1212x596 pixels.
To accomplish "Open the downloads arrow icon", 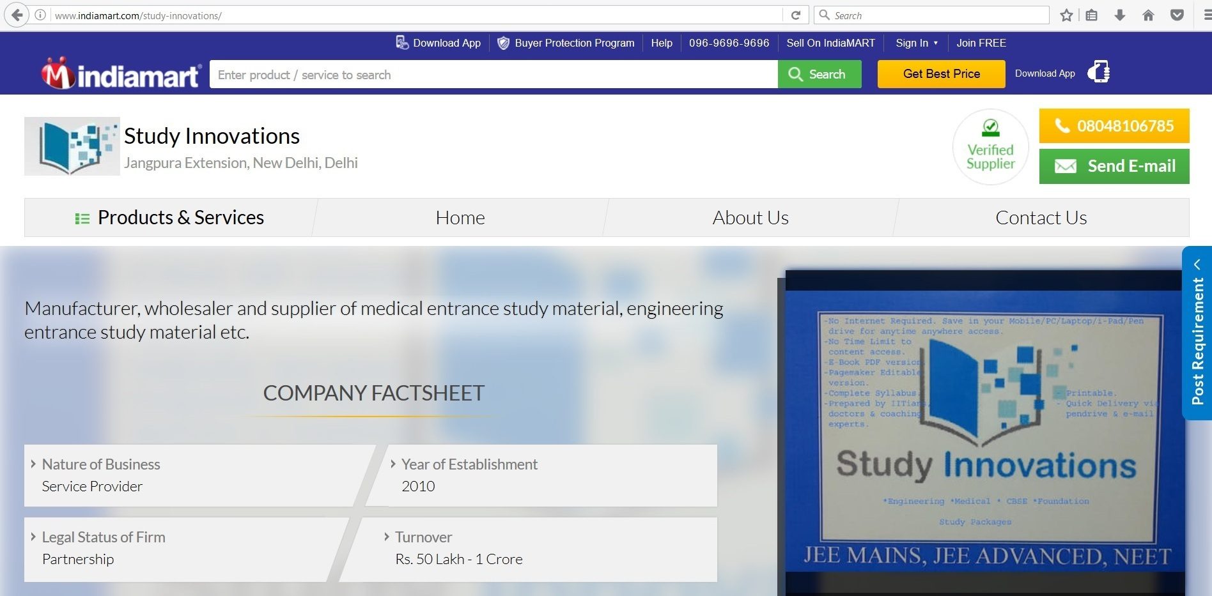I will (x=1120, y=15).
